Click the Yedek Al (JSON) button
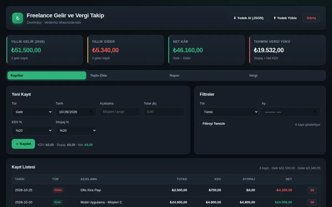The height and width of the screenshot is (207, 332). [x=248, y=18]
